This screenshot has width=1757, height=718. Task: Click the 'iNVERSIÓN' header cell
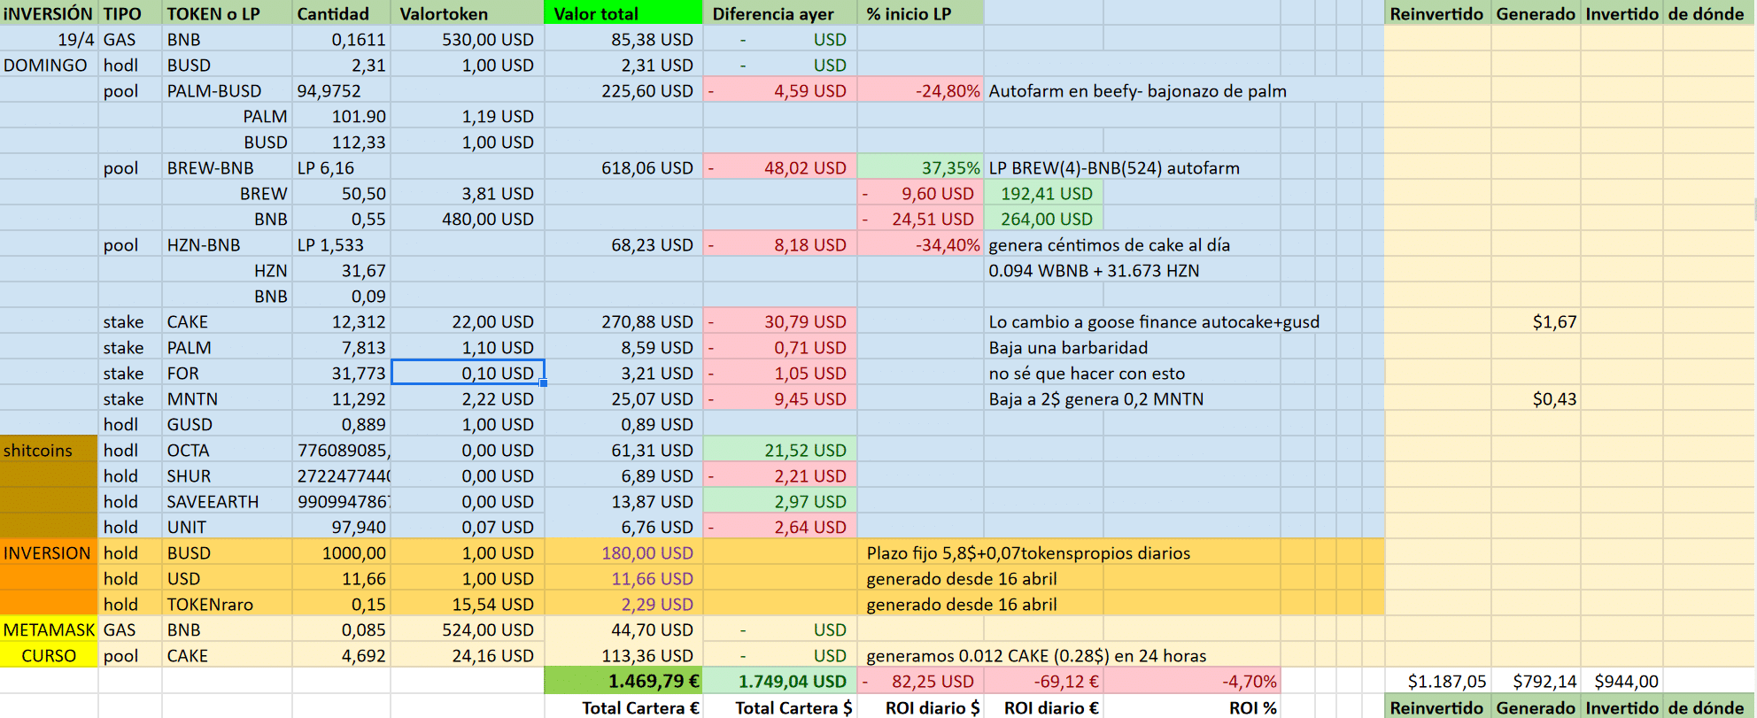[49, 13]
